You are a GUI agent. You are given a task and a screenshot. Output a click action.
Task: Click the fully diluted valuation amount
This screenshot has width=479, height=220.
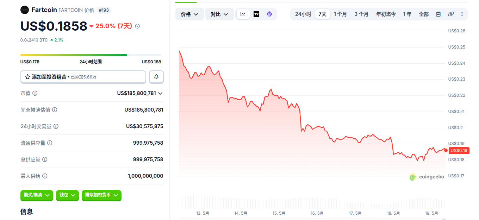144,110
